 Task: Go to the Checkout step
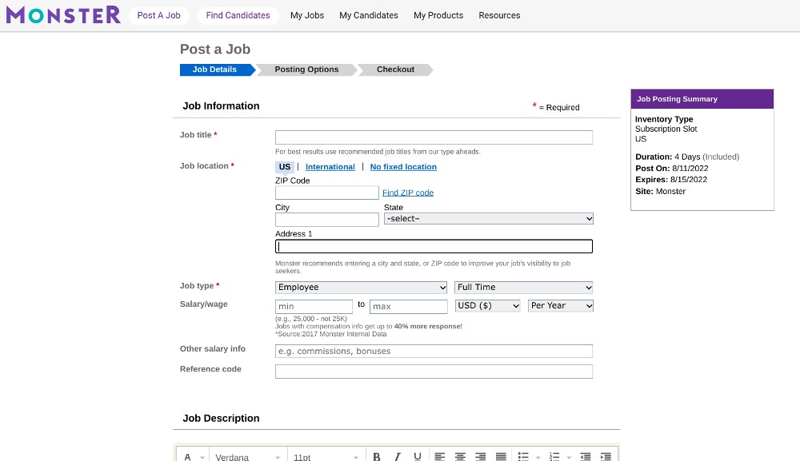point(395,70)
